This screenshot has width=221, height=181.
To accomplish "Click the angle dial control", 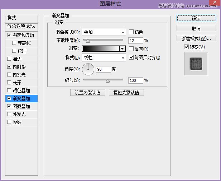I will point(88,69).
